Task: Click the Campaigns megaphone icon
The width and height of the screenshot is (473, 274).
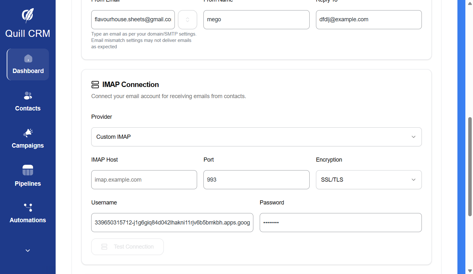Action: click(28, 133)
